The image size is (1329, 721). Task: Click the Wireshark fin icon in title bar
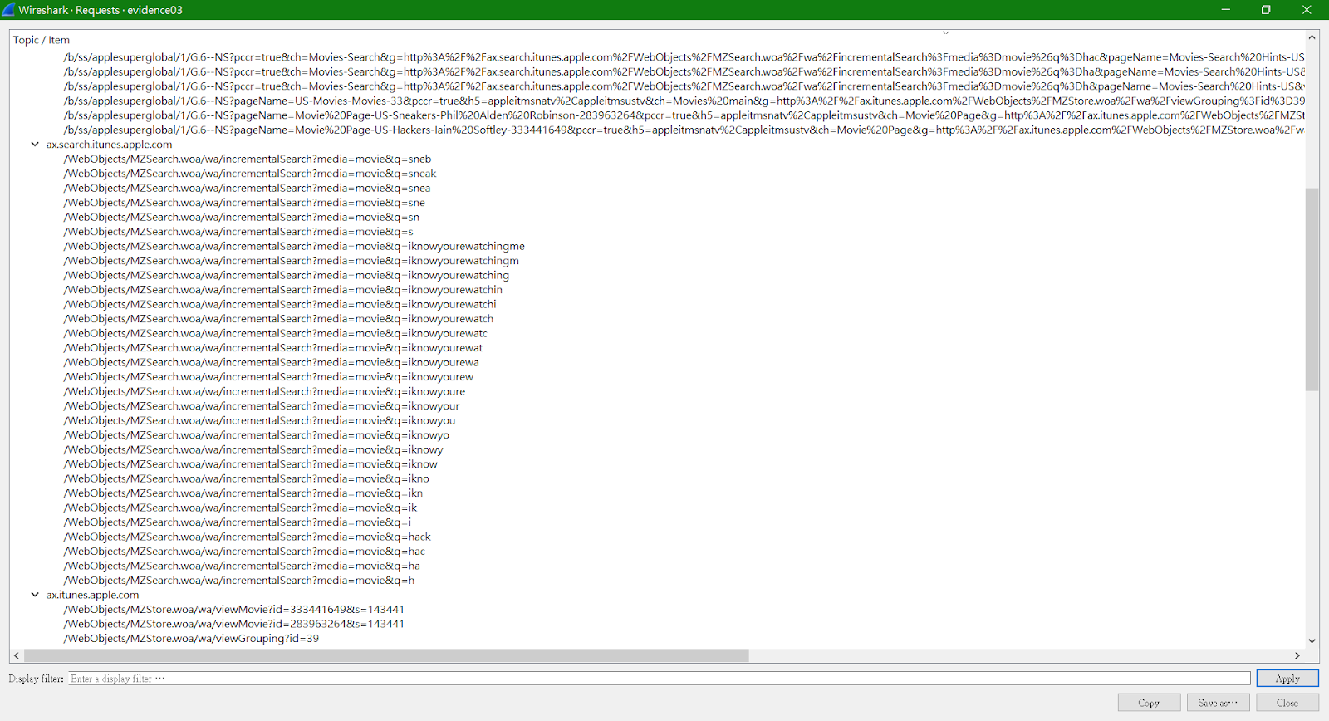(8, 10)
